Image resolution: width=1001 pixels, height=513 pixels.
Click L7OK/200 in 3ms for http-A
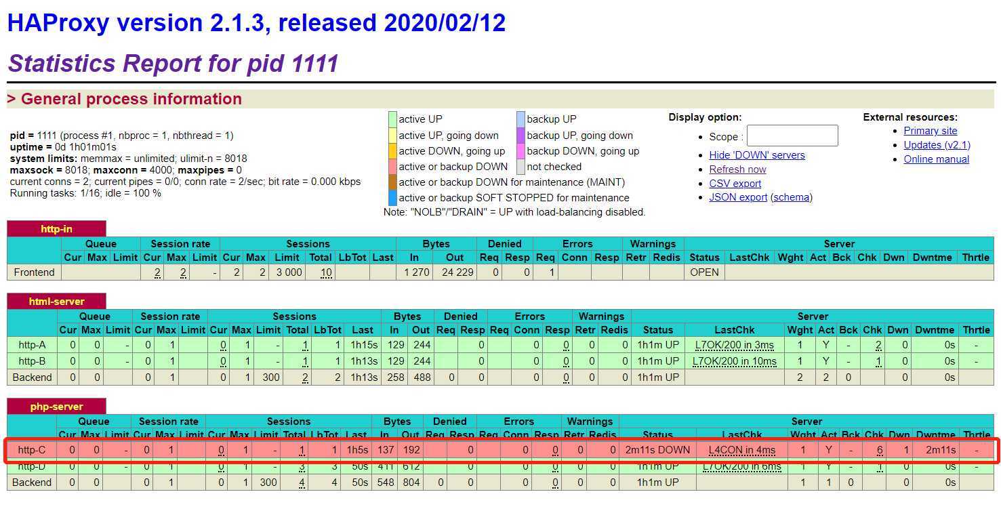pyautogui.click(x=734, y=345)
